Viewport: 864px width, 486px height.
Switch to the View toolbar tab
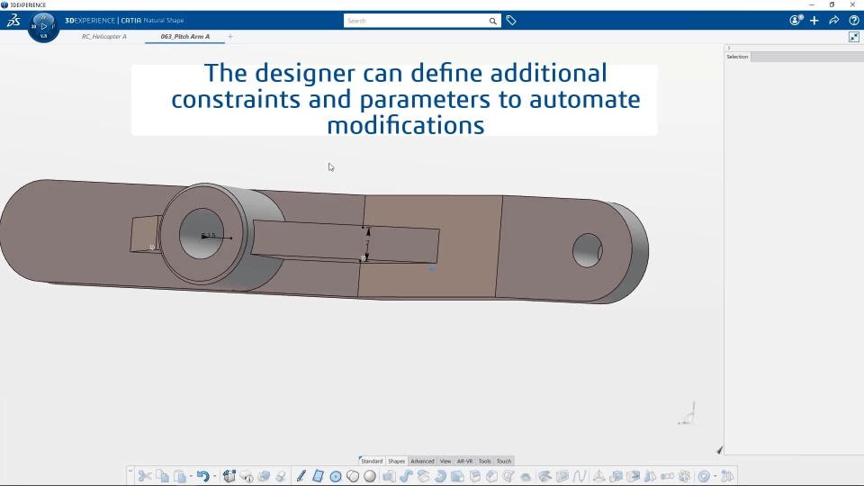pyautogui.click(x=445, y=461)
